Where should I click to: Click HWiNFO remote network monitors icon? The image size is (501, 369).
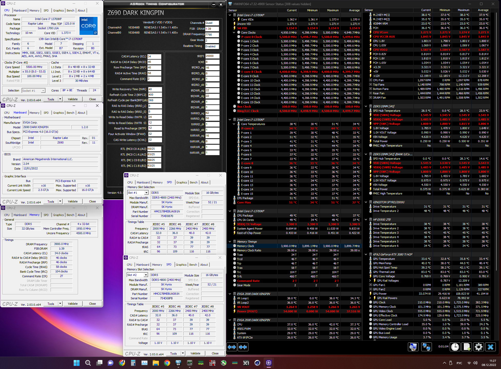[x=426, y=347]
